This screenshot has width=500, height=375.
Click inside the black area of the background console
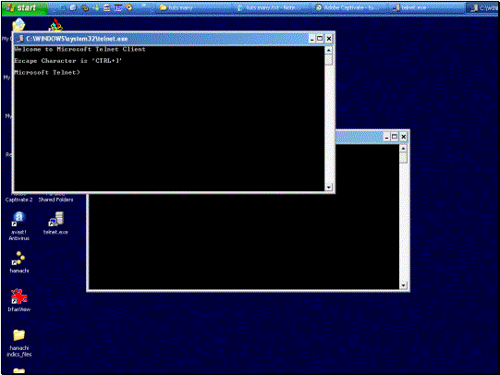click(244, 242)
